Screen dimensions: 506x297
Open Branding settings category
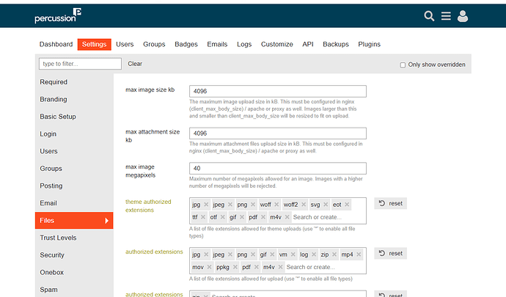tap(74, 99)
